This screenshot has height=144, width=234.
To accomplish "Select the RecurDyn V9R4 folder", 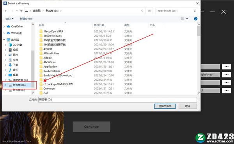I will pos(53,31).
